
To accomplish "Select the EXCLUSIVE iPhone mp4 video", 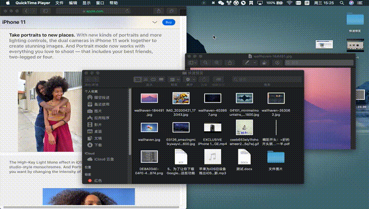I will (x=213, y=128).
